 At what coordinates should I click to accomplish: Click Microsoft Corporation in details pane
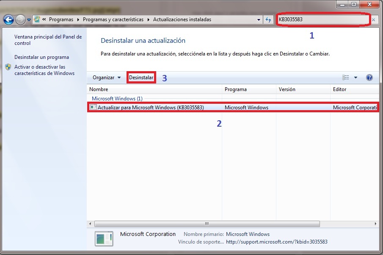[x=148, y=234]
